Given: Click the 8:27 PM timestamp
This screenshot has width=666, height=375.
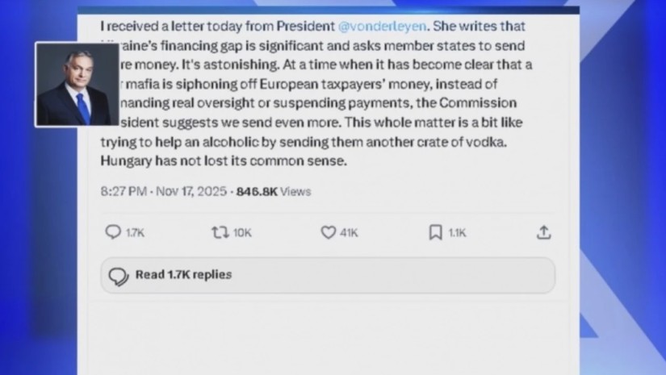Looking at the screenshot, I should pos(124,192).
